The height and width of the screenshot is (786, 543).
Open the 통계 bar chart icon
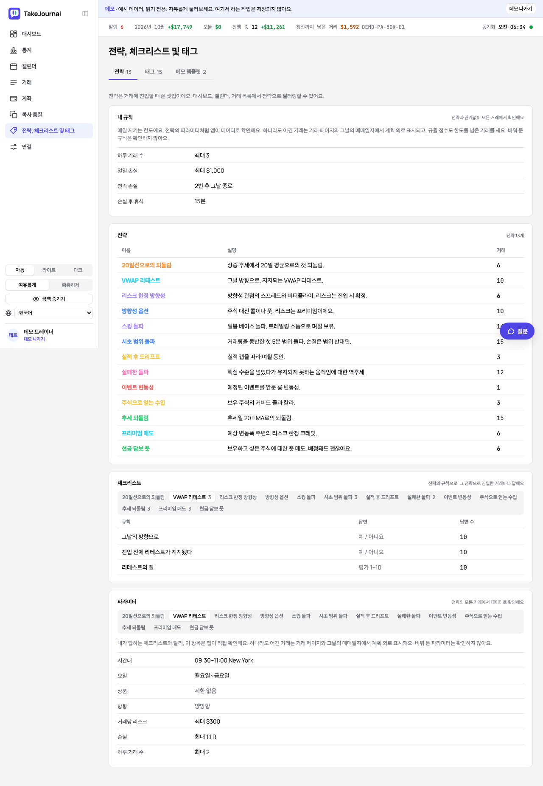coord(14,50)
